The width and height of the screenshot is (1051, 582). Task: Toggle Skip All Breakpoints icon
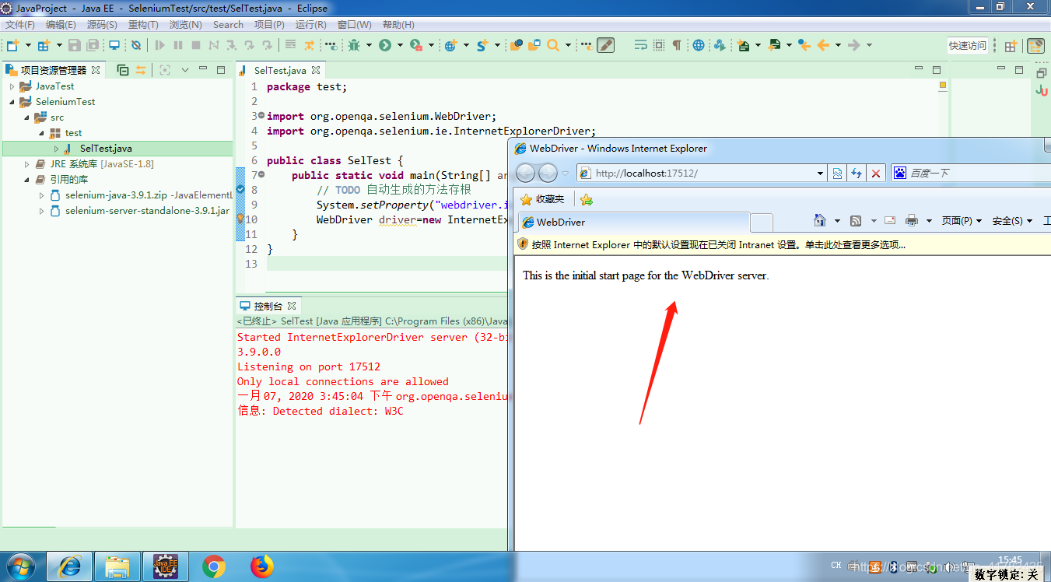point(136,45)
